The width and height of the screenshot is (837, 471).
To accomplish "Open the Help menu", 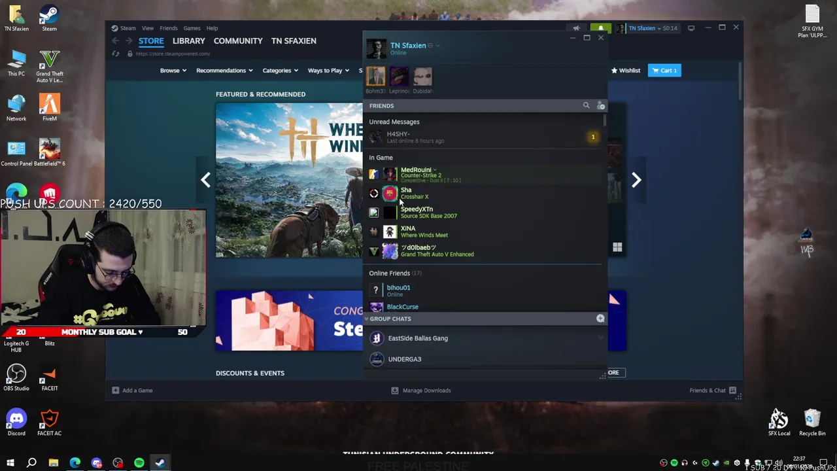I will [x=213, y=28].
